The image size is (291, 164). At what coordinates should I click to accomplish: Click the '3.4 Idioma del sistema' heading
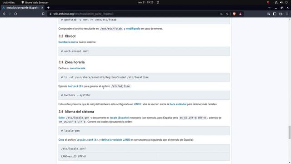click(76, 112)
